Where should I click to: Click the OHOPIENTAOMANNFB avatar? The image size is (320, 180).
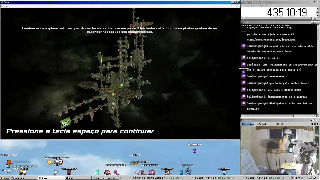pos(59,162)
